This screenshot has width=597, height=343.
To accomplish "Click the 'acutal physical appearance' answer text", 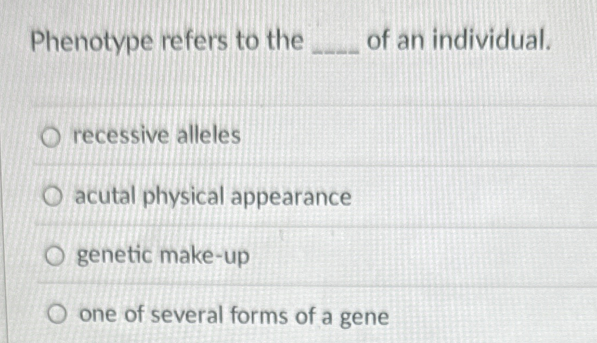I will 215,197.
